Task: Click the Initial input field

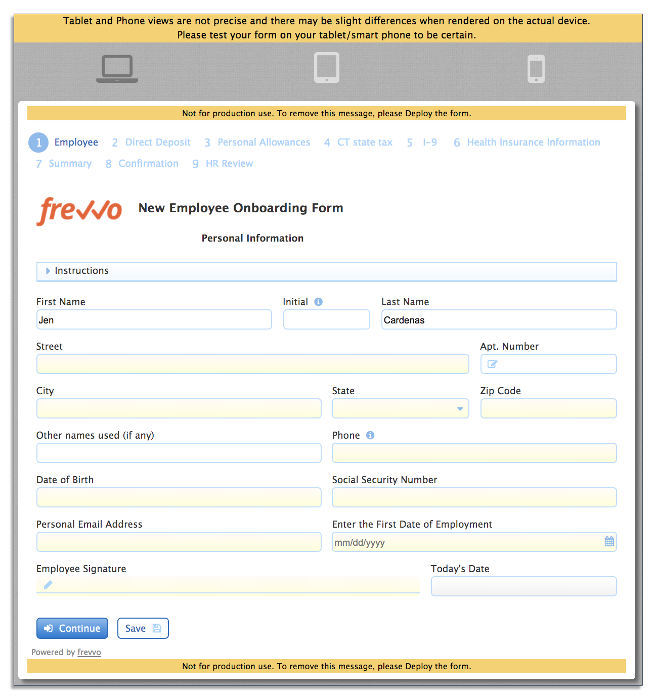Action: tap(327, 319)
